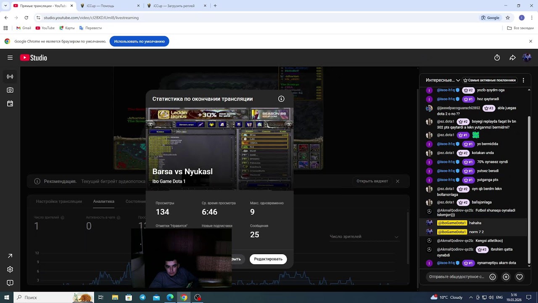Viewport: 538px width, 303px height.
Task: Open the Telegram taskbar icon
Action: (x=142, y=298)
